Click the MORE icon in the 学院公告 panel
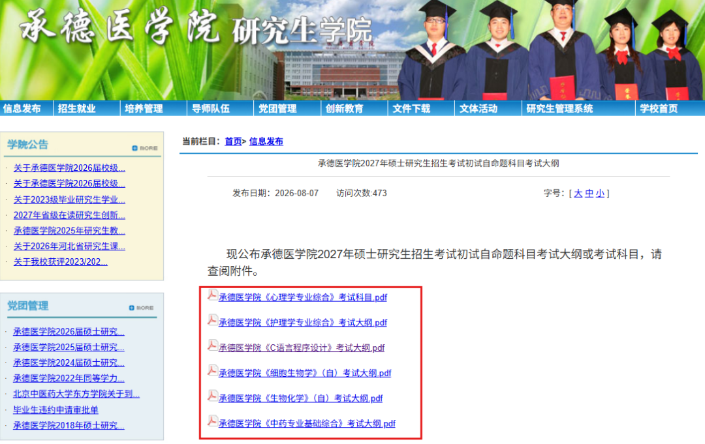The height and width of the screenshot is (444, 705). [x=145, y=148]
